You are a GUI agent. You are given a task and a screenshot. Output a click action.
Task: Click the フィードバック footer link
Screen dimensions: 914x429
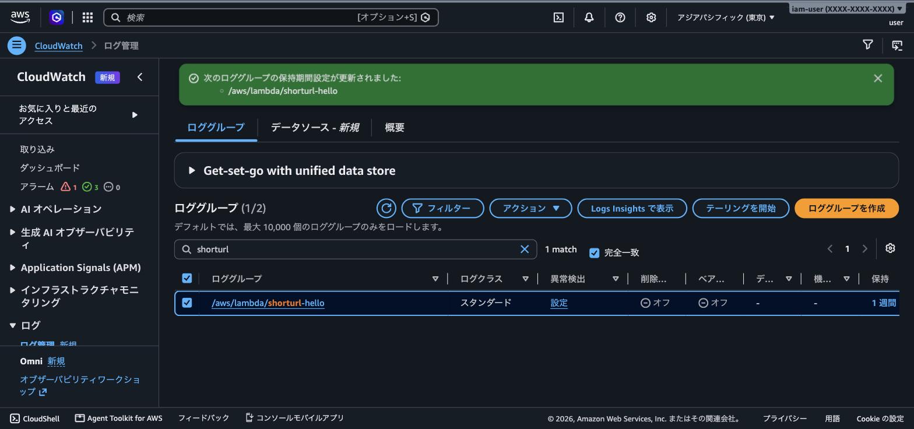tap(203, 418)
